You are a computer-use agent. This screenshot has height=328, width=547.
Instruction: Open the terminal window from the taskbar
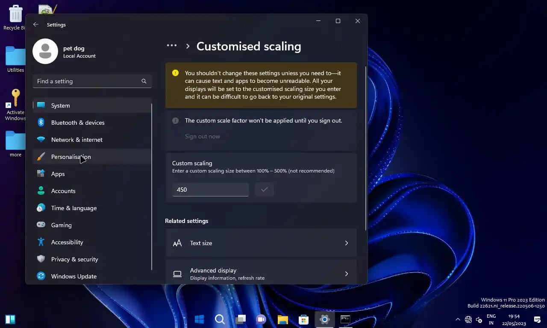(x=345, y=319)
